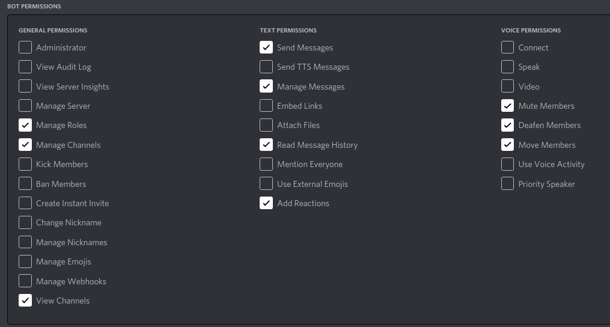The image size is (610, 327).
Task: Check the View Audit Log box
Action: click(25, 67)
